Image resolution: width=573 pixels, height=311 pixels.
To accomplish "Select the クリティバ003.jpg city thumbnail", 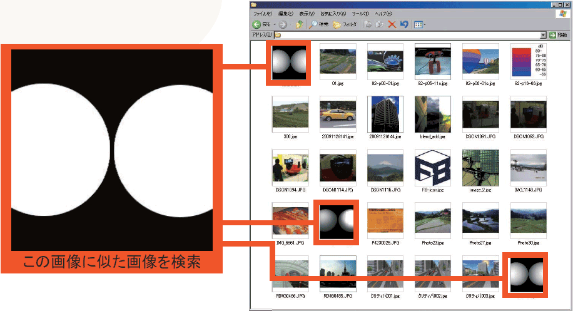I will click(x=480, y=273).
